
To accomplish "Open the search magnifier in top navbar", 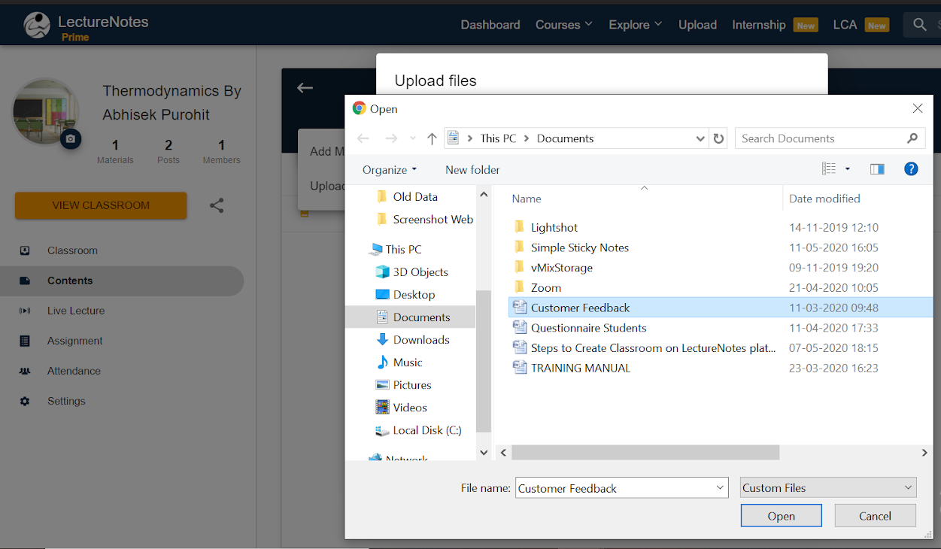I will coord(919,25).
